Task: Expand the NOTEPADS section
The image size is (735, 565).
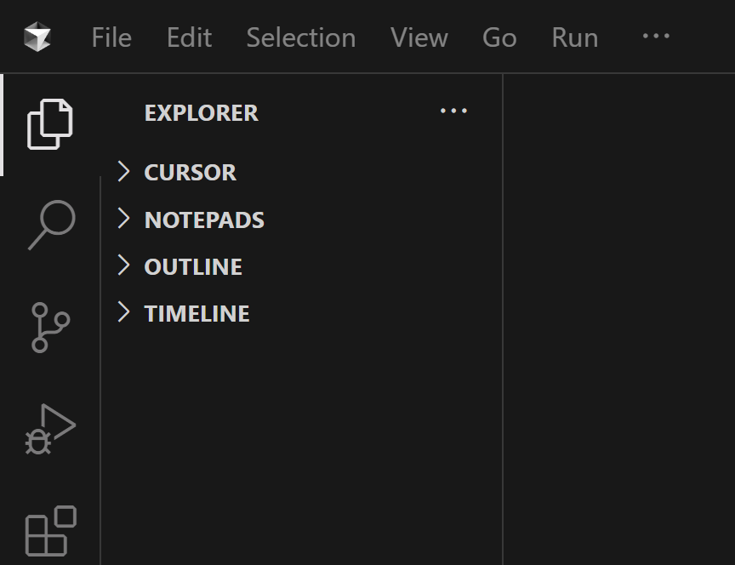Action: pyautogui.click(x=204, y=220)
